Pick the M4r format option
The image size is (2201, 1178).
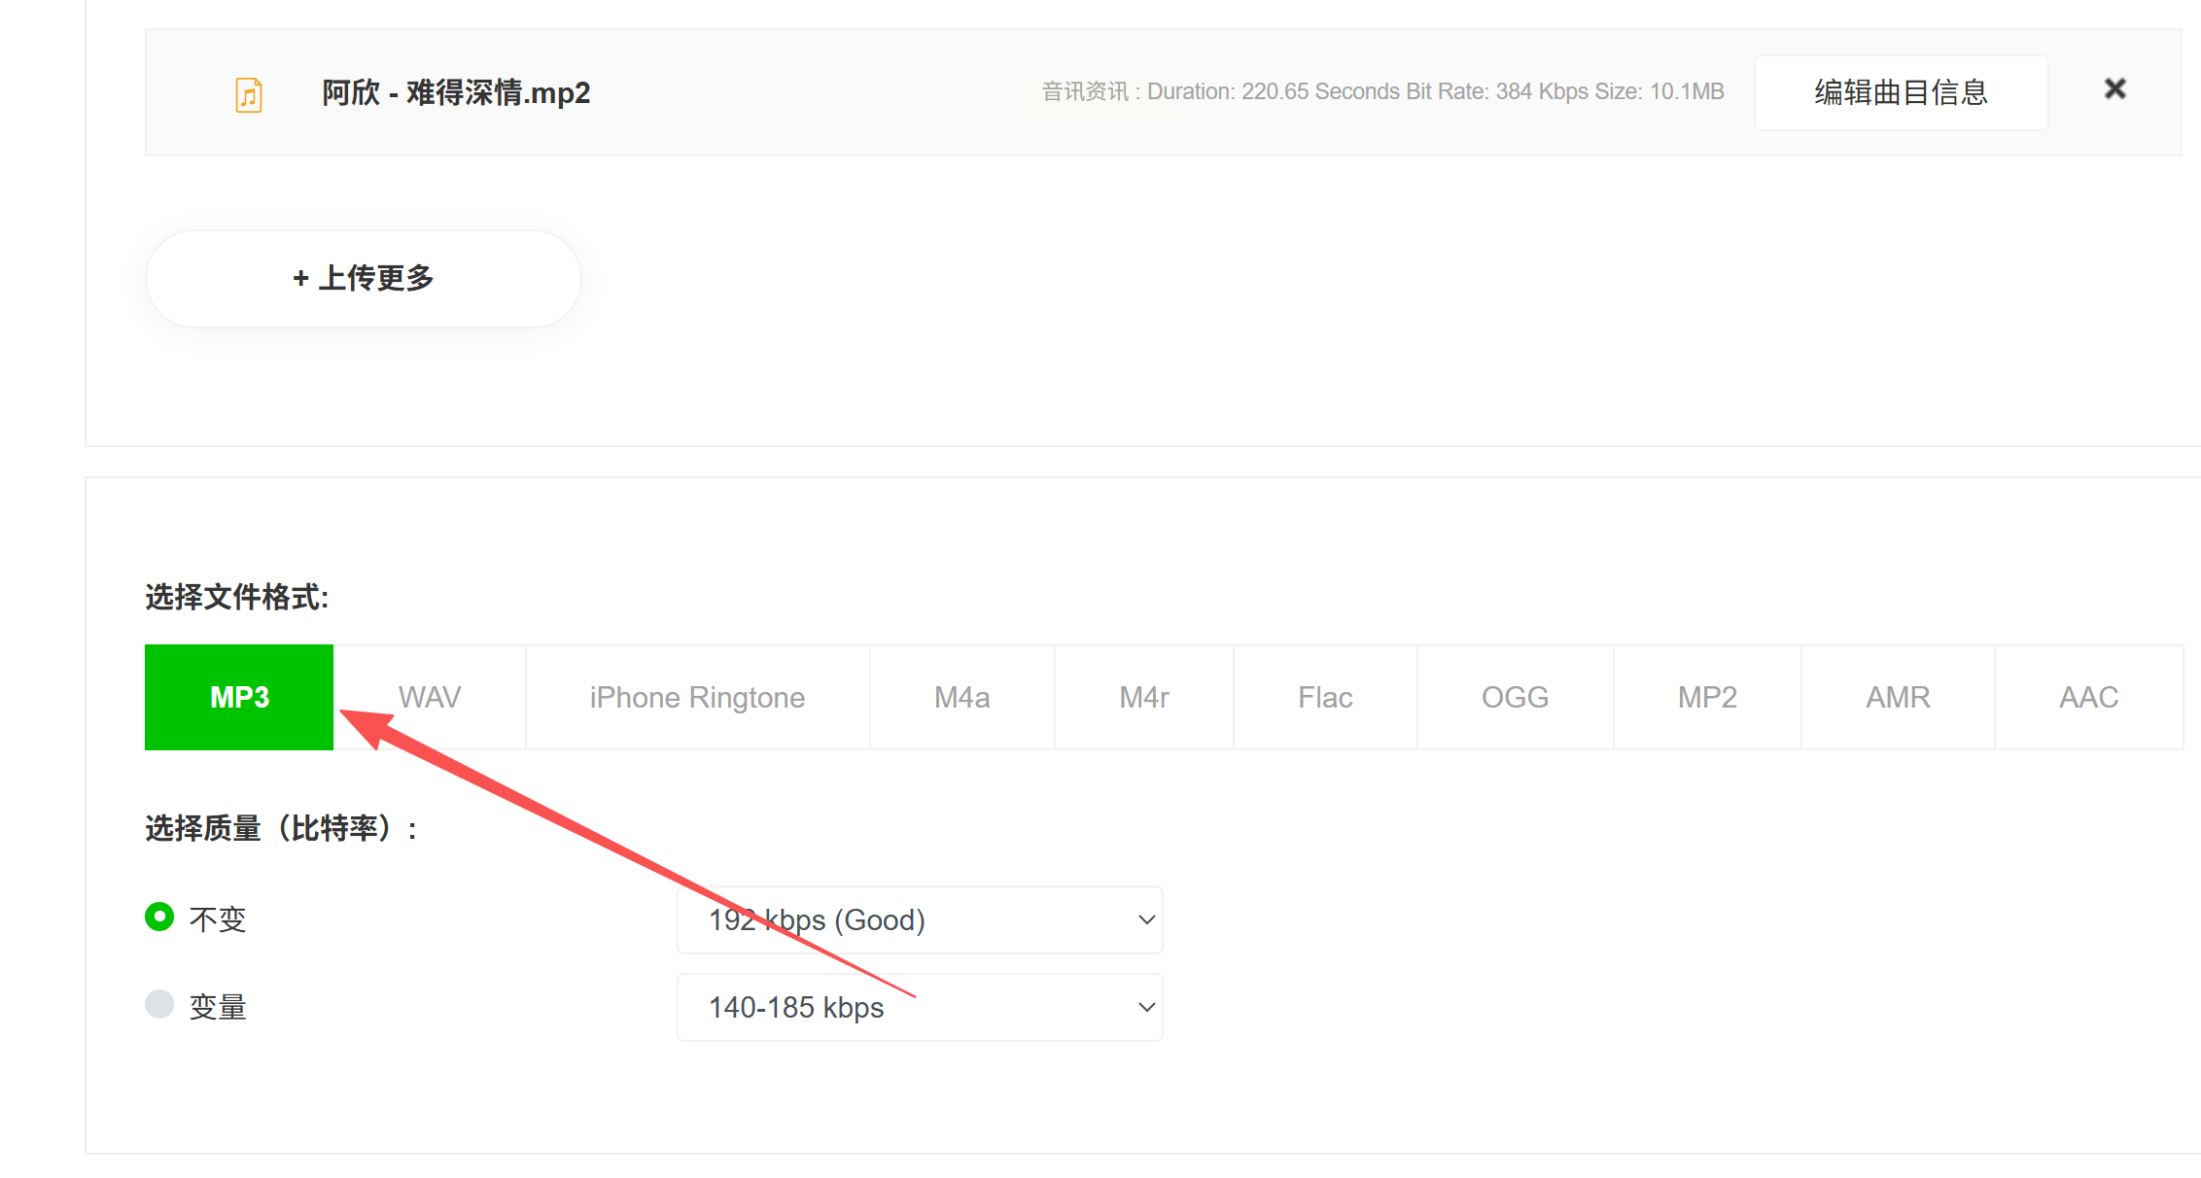click(x=1143, y=697)
